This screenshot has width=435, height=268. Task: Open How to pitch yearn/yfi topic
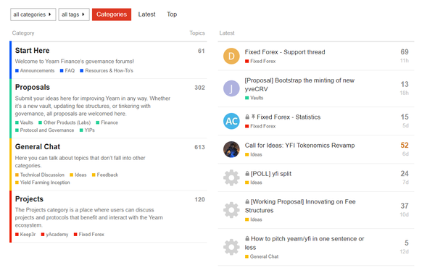(304, 243)
